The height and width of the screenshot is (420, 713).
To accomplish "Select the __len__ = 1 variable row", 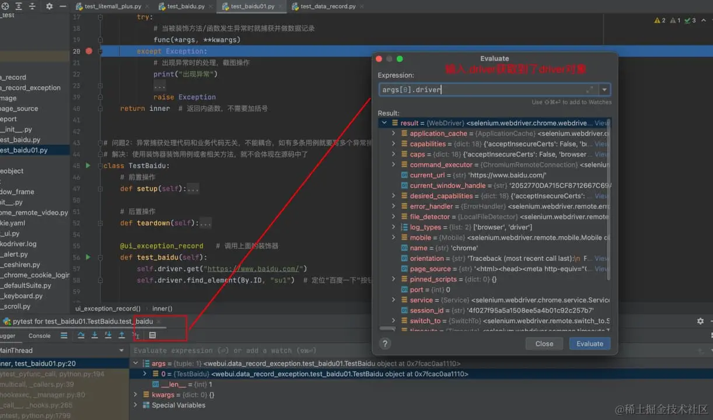I will pos(420,384).
